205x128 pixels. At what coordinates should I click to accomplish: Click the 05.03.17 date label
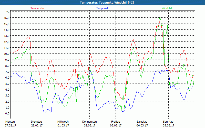pyautogui.click(x=168, y=125)
